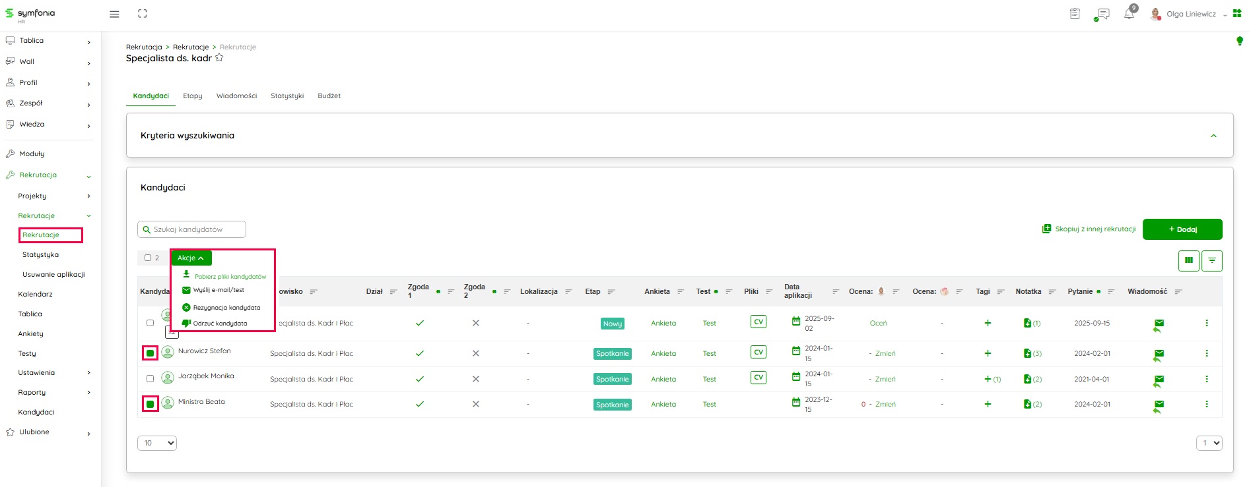Select the Jarząbek Monika checkbox
Screen dimensions: 1249x487
[150, 379]
